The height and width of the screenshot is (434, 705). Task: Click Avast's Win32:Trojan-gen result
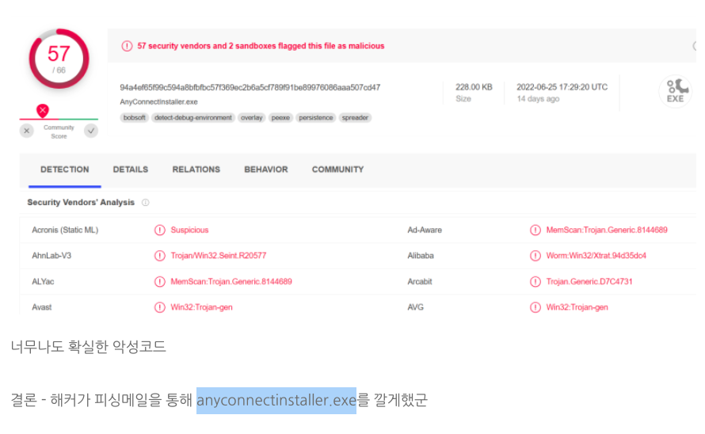(x=201, y=307)
